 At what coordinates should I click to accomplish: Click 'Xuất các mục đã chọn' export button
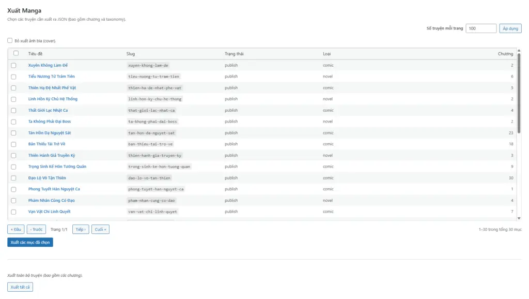(30, 242)
